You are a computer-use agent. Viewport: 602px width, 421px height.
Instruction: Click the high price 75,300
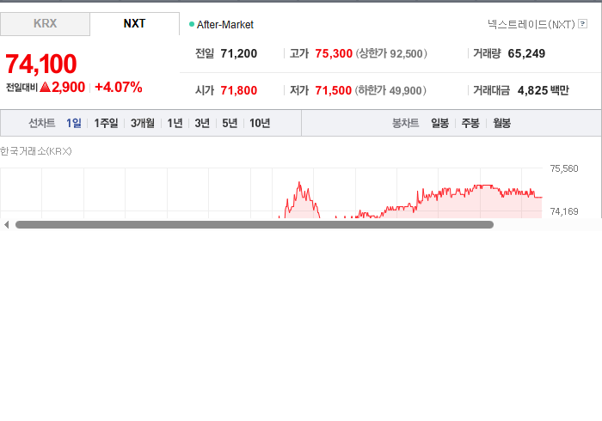pos(334,53)
